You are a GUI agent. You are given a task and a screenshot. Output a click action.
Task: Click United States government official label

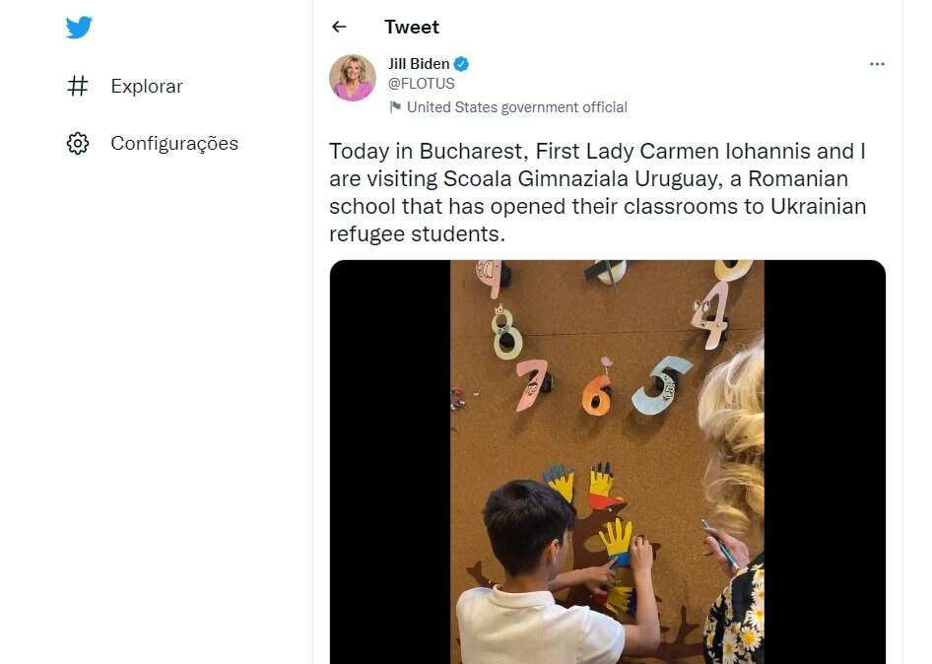point(516,107)
